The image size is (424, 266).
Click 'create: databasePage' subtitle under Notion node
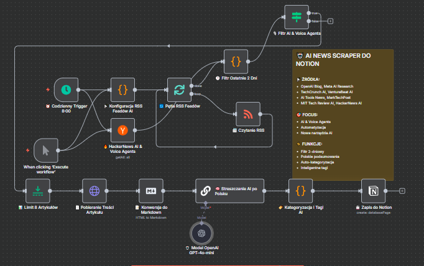click(x=374, y=213)
